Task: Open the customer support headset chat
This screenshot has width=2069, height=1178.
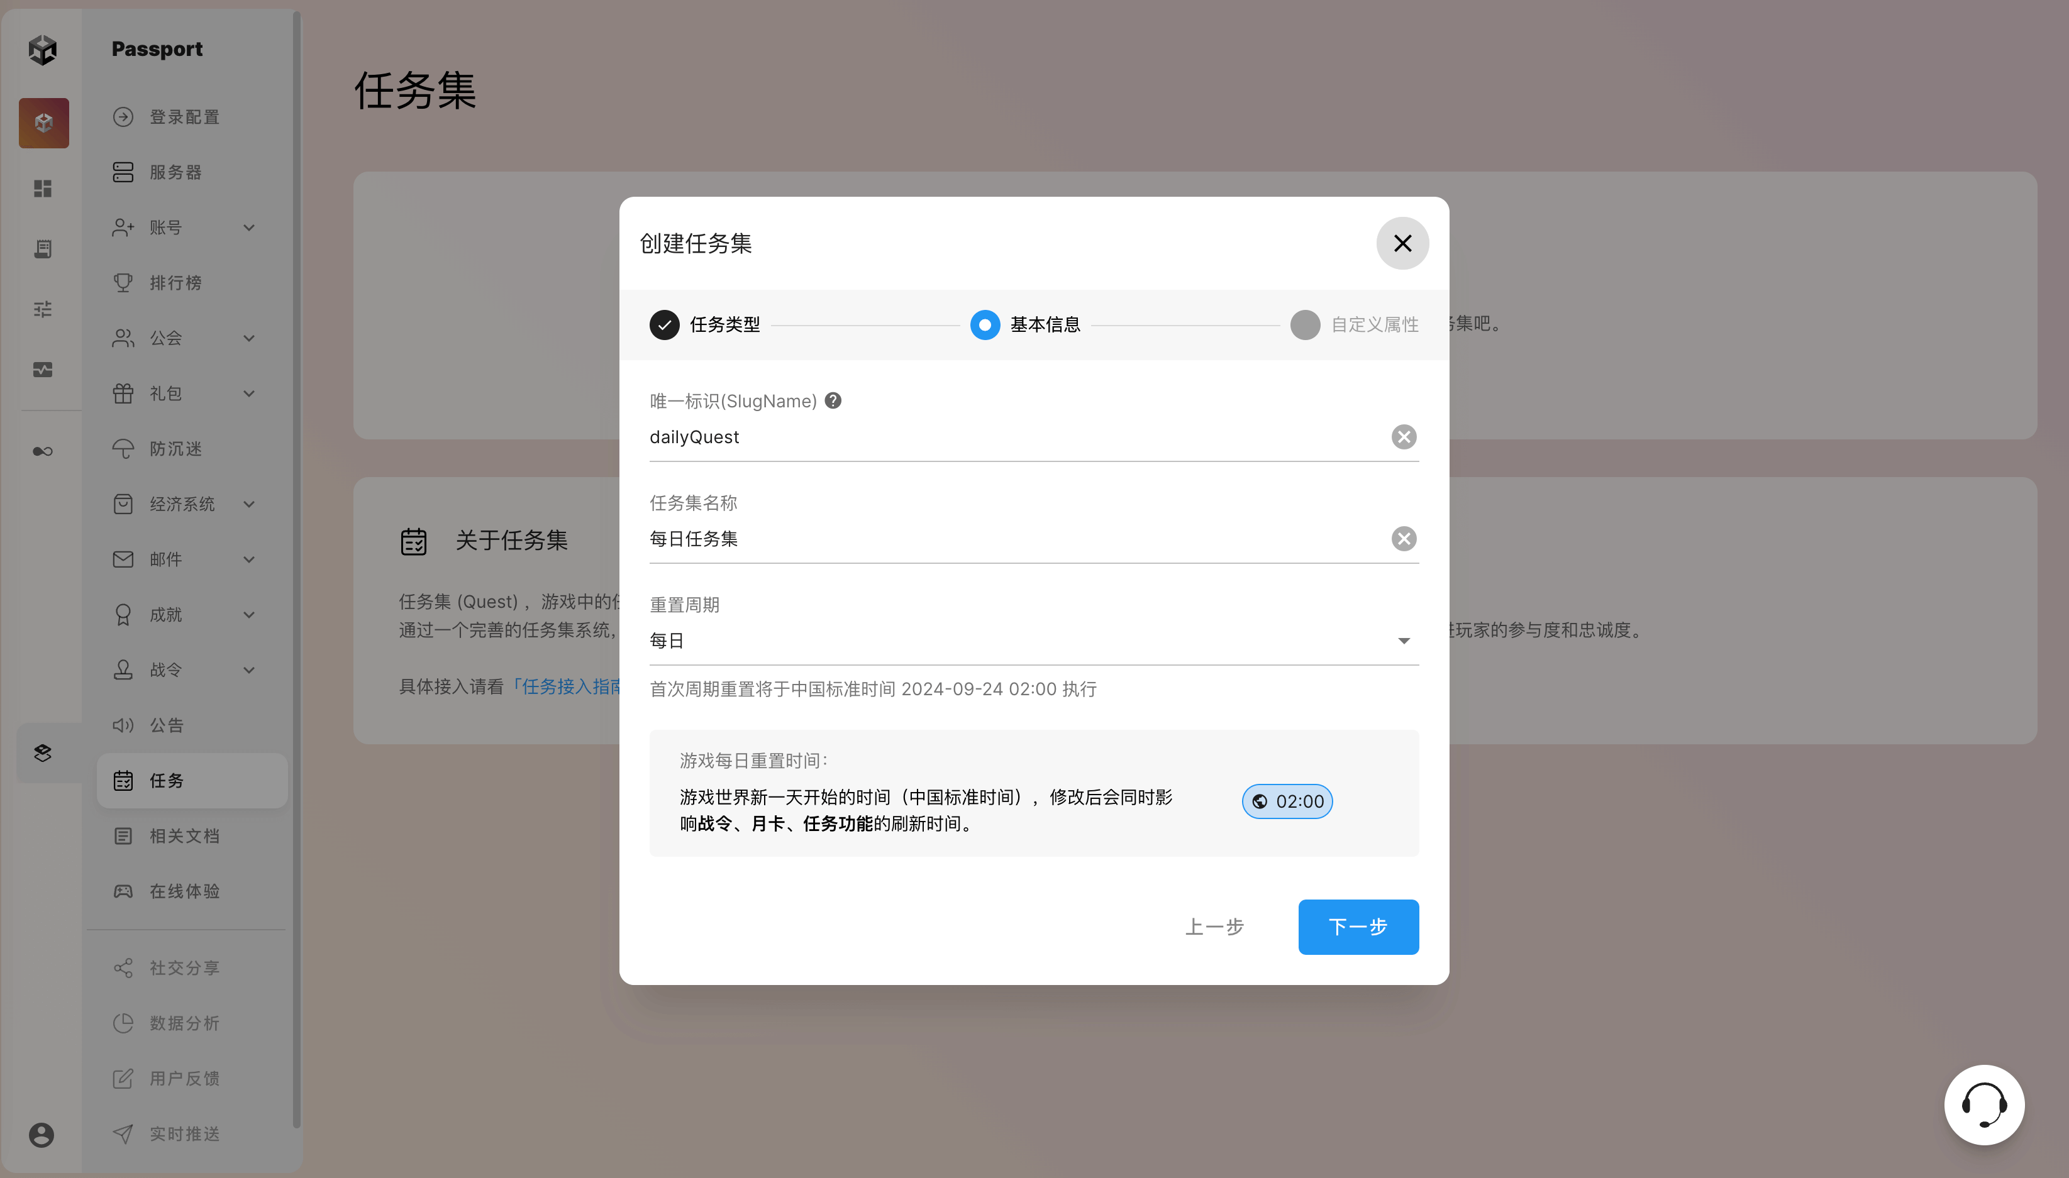Action: 1983,1104
